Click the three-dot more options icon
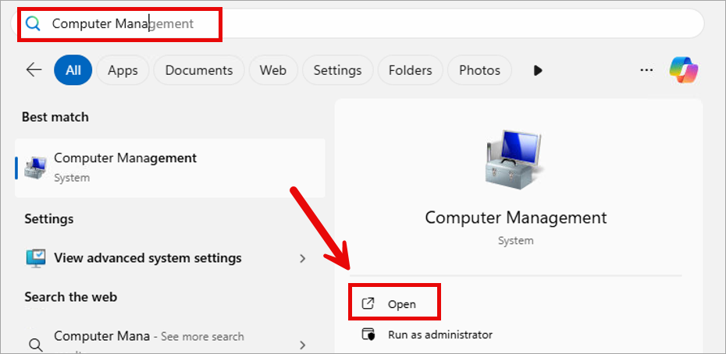The width and height of the screenshot is (726, 354). tap(646, 70)
